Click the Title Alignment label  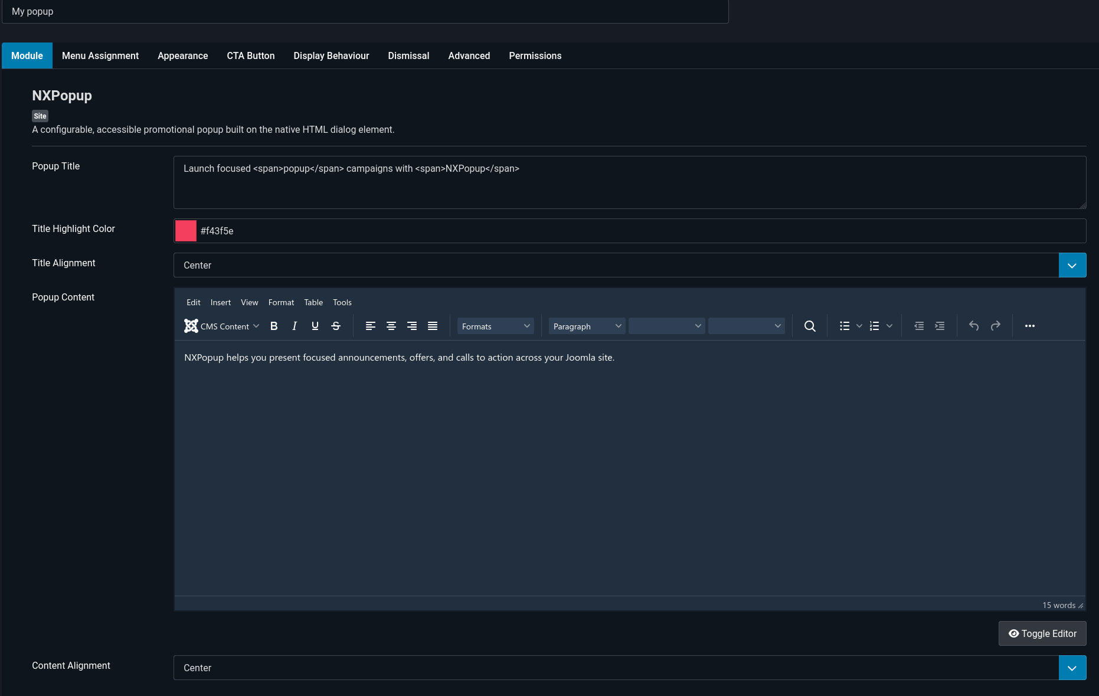point(63,263)
